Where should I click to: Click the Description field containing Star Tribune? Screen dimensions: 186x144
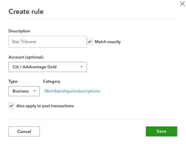click(48, 42)
